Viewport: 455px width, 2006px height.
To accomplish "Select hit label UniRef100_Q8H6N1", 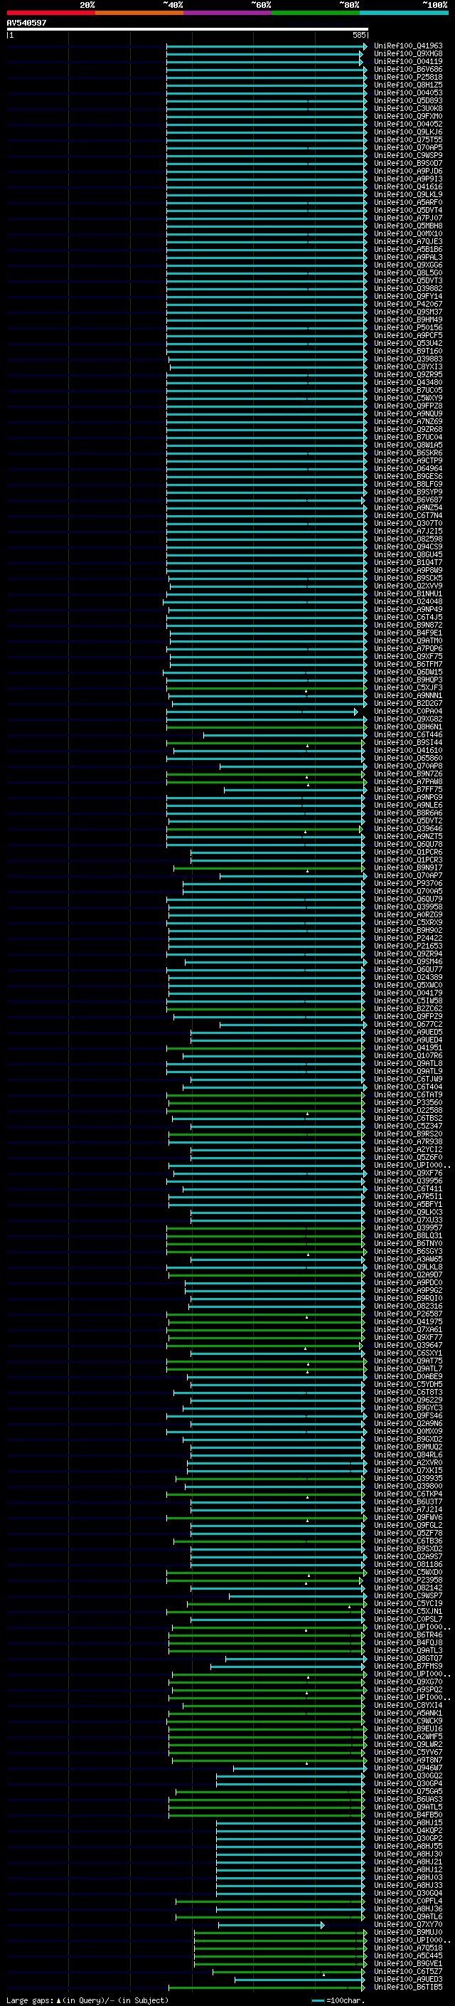I will (x=408, y=727).
